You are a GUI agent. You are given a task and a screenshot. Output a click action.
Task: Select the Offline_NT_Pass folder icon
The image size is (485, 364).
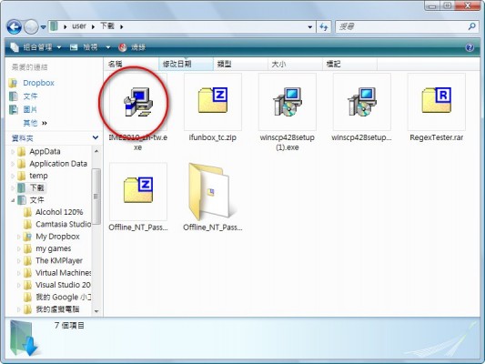coord(210,192)
